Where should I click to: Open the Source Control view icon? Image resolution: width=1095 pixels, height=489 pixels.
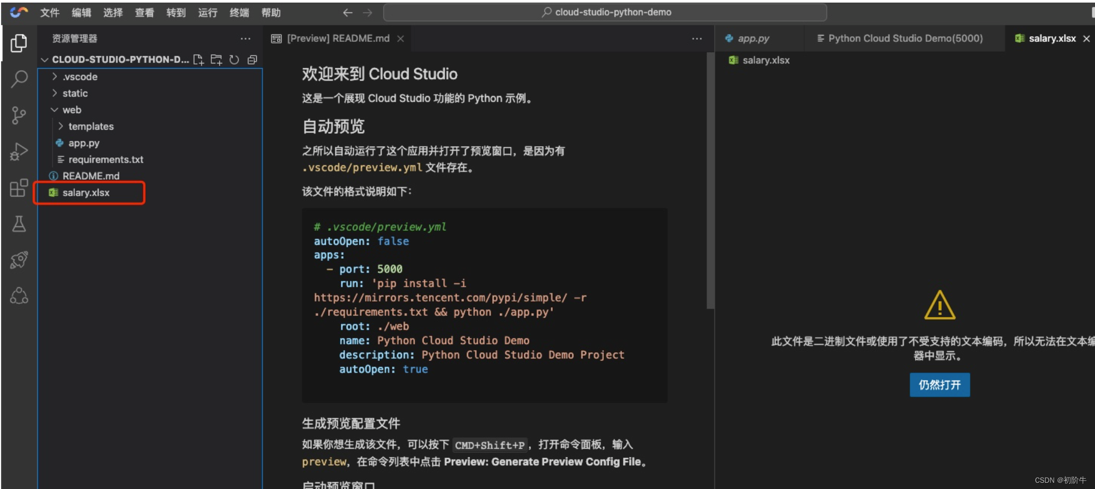[19, 115]
